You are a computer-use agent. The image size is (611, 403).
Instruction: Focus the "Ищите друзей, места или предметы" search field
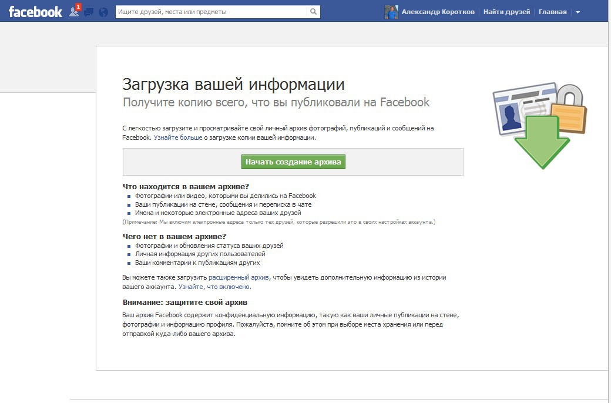pyautogui.click(x=211, y=12)
